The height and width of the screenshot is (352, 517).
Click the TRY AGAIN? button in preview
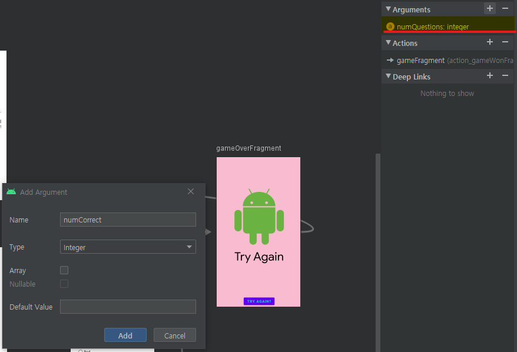259,301
